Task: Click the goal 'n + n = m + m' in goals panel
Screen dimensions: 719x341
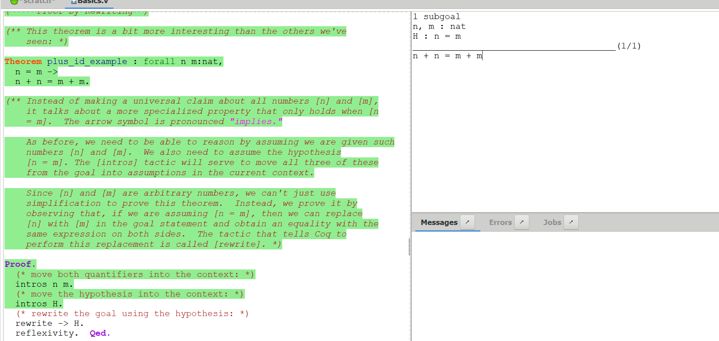Action: 447,56
